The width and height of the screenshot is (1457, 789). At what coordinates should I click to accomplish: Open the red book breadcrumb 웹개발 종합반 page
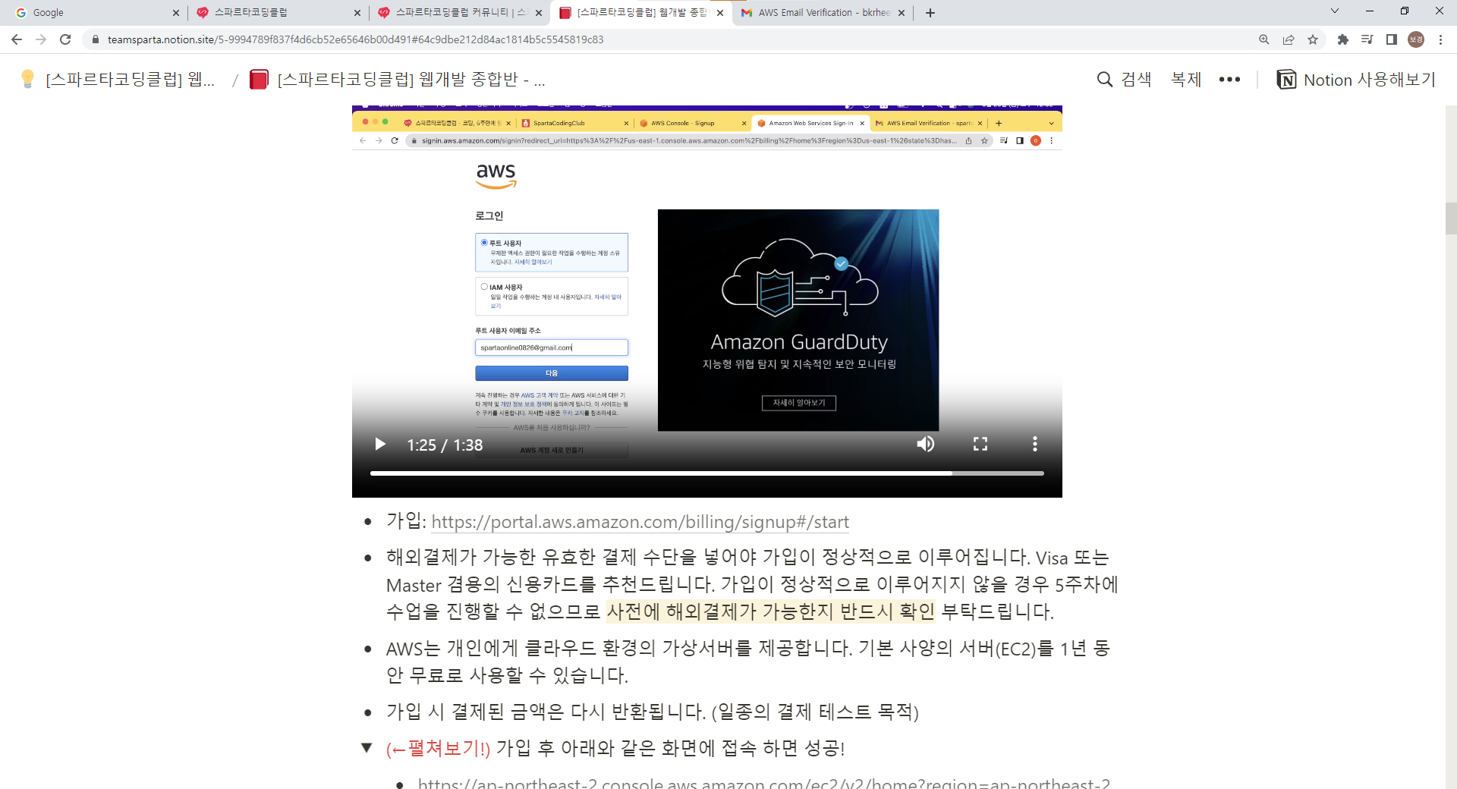point(398,79)
